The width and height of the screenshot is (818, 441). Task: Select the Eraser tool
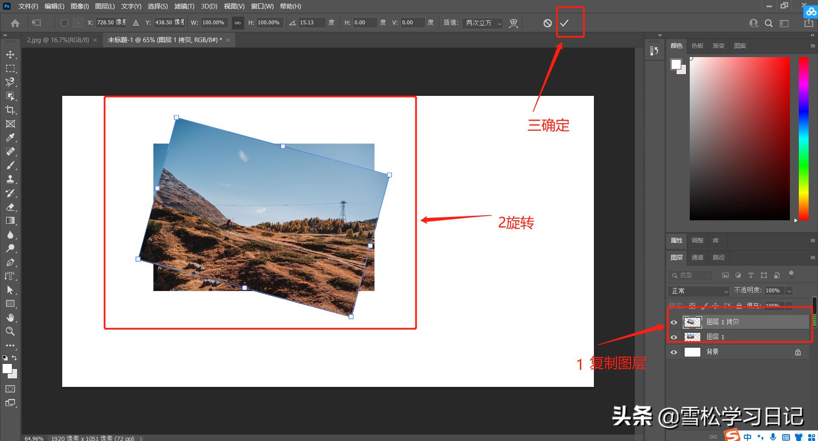(x=10, y=207)
